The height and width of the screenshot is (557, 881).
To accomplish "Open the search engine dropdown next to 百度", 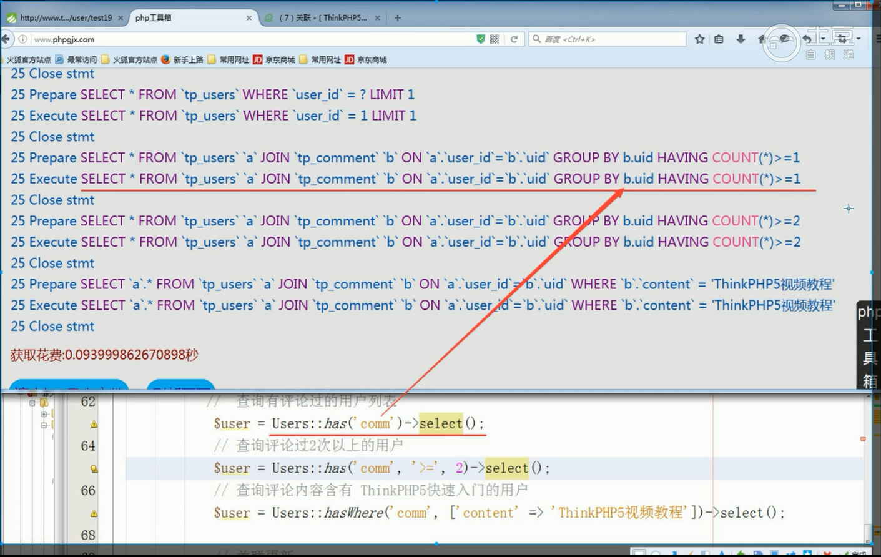I will point(537,39).
